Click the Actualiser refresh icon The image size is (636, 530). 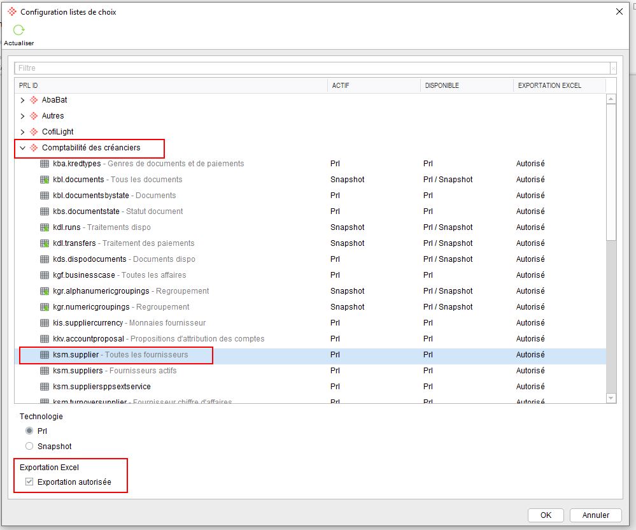pos(18,31)
